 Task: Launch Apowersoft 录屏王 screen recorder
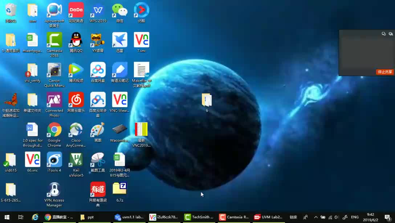click(54, 15)
